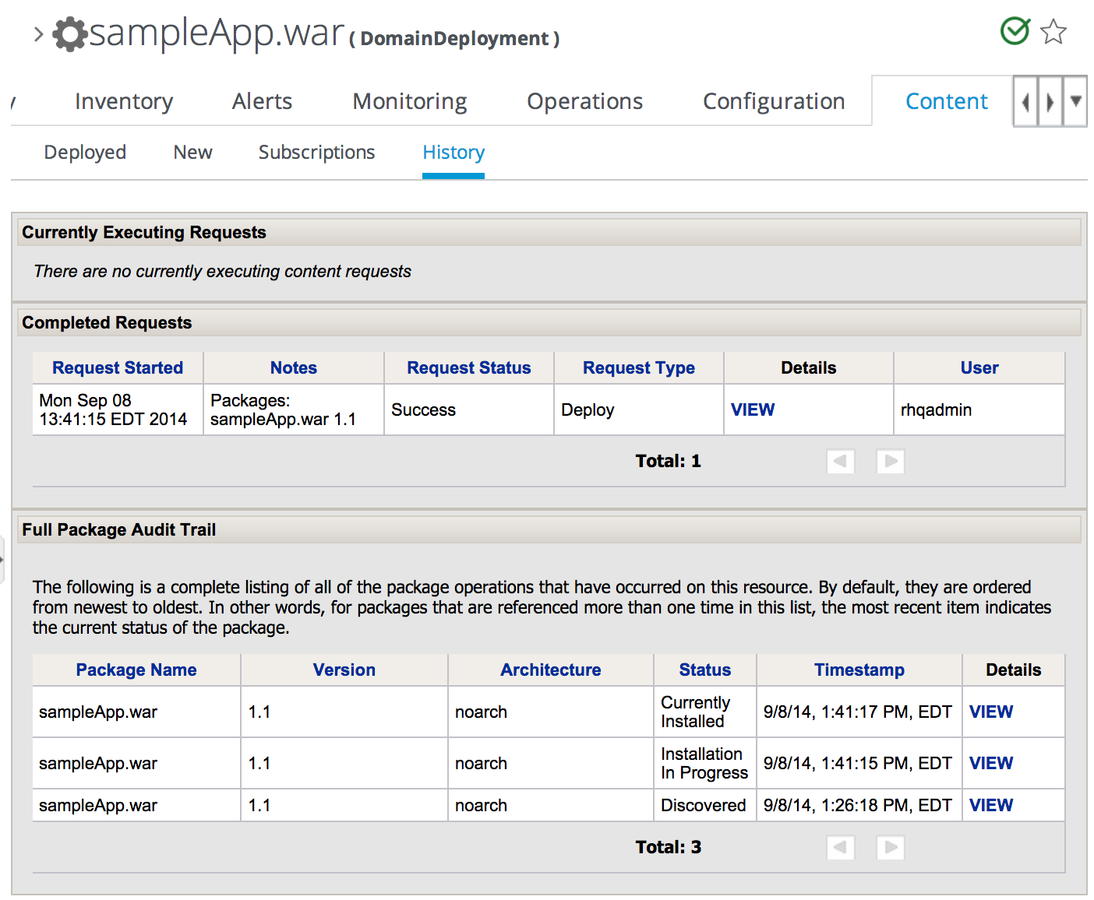This screenshot has width=1094, height=900.
Task: Go to next page of audit trail
Action: tap(891, 847)
